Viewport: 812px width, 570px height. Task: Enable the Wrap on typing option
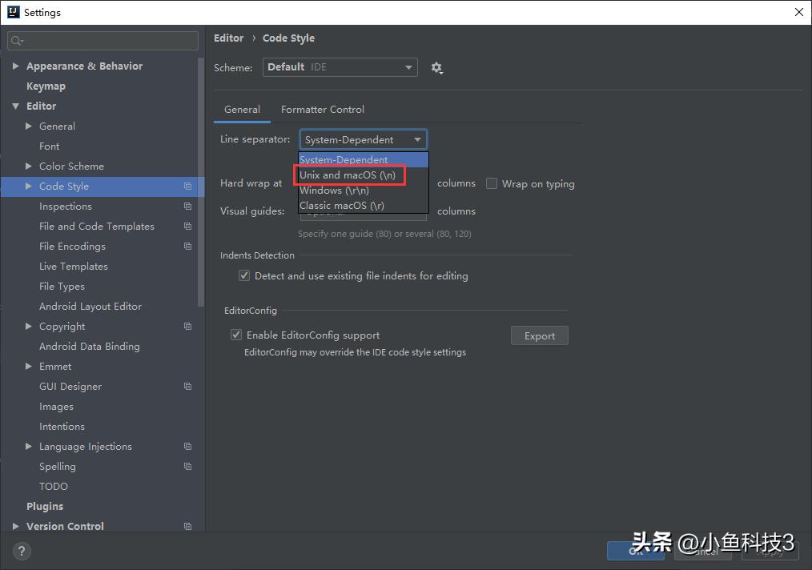coord(491,183)
